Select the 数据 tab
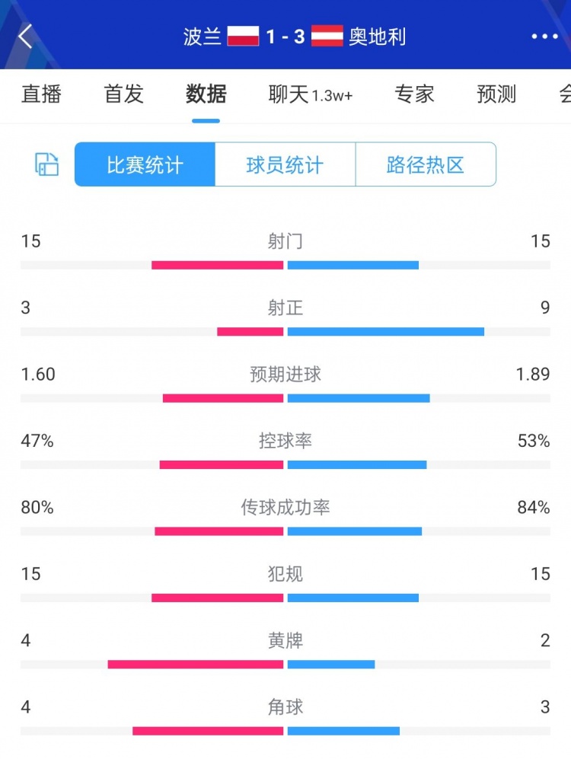Screen dimensions: 571x759 (x=206, y=94)
